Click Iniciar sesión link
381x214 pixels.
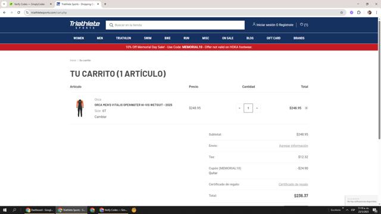[266, 25]
